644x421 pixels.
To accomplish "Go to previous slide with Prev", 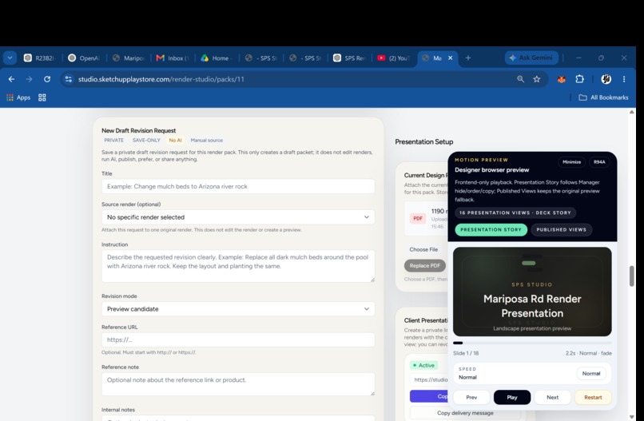I will [471, 397].
